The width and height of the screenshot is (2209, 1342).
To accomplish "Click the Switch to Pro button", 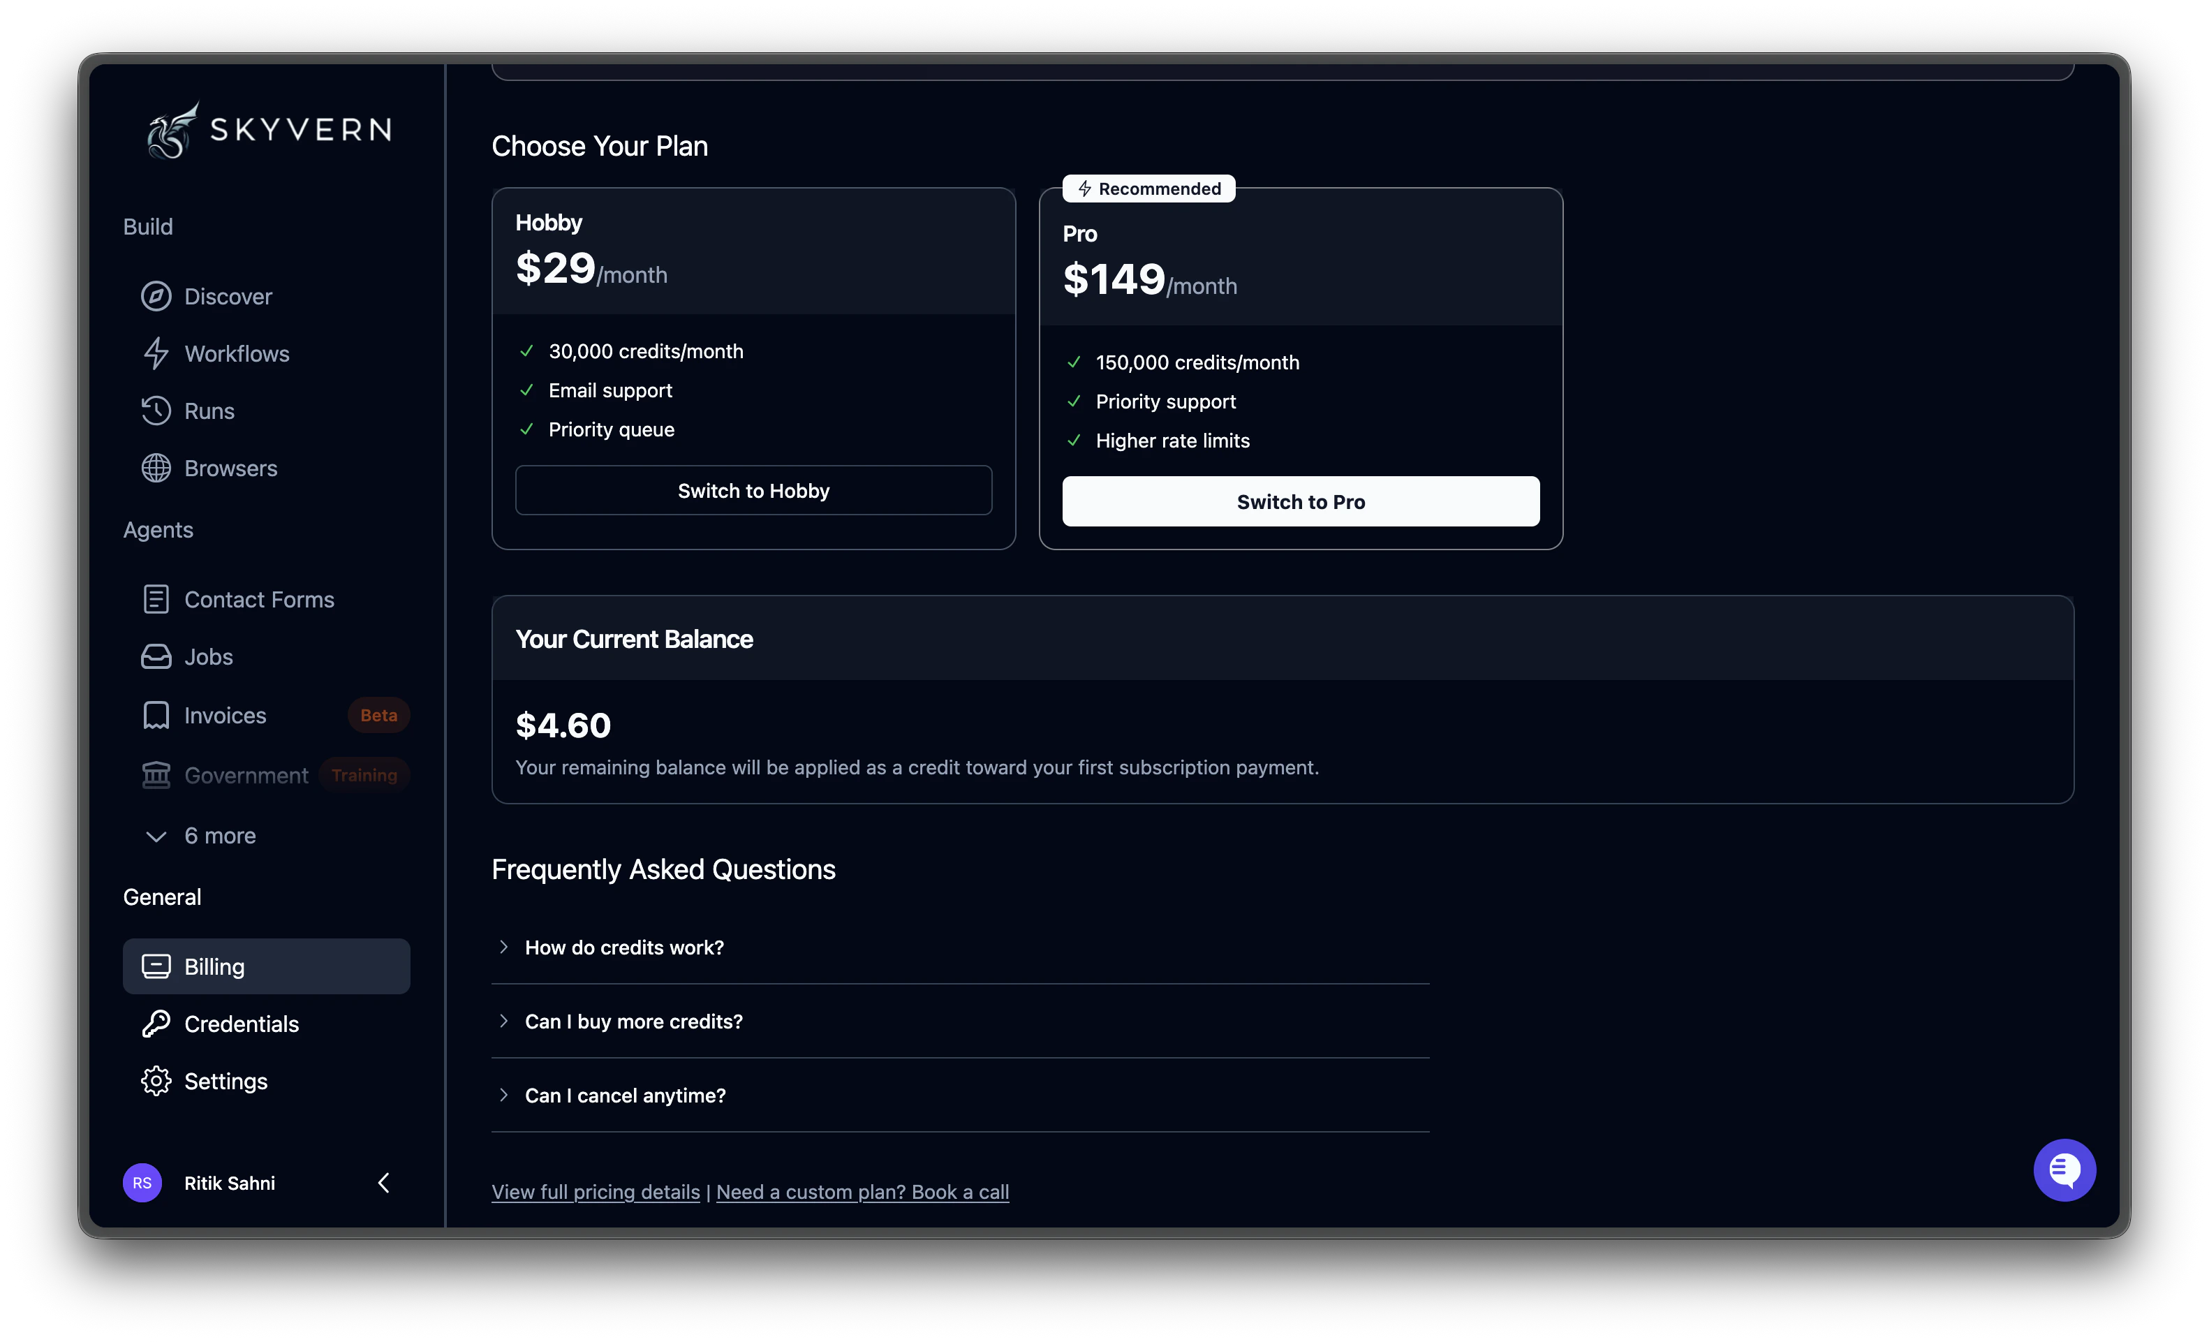I will click(1299, 501).
